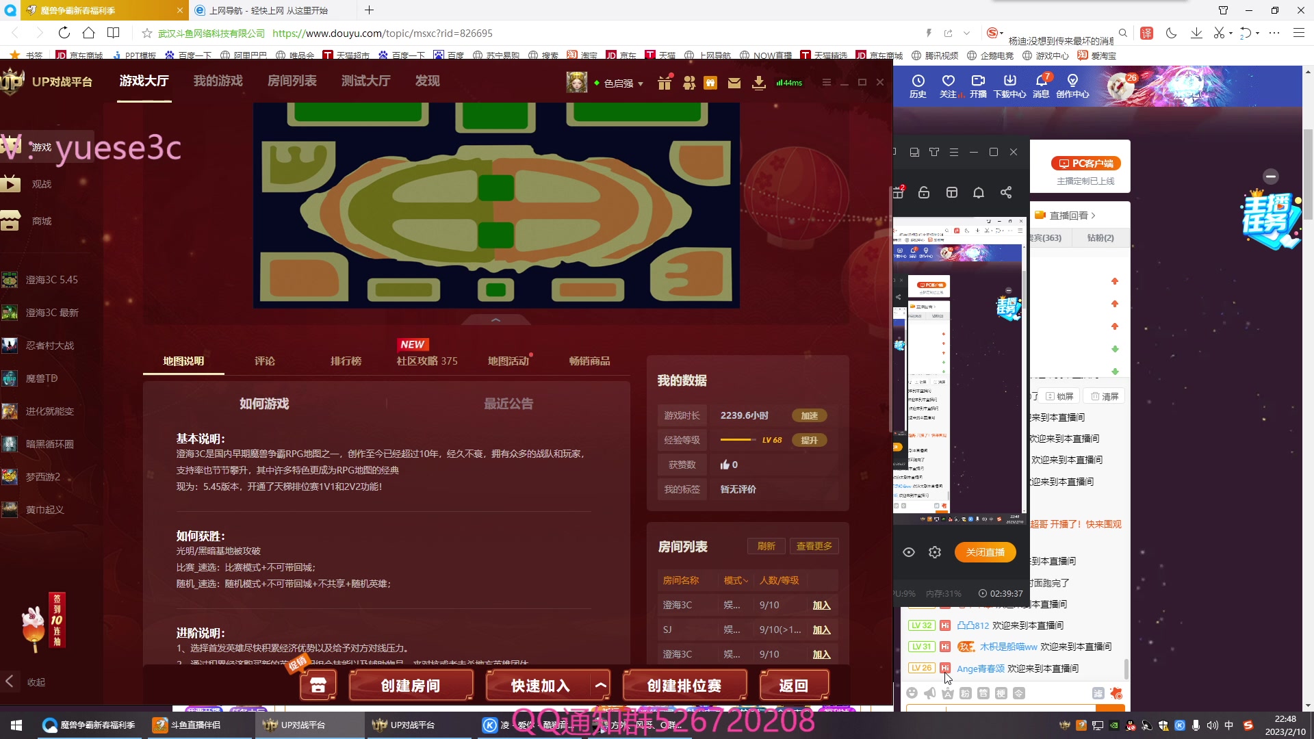Join the SJ room via 加入
The width and height of the screenshot is (1314, 739).
(821, 630)
